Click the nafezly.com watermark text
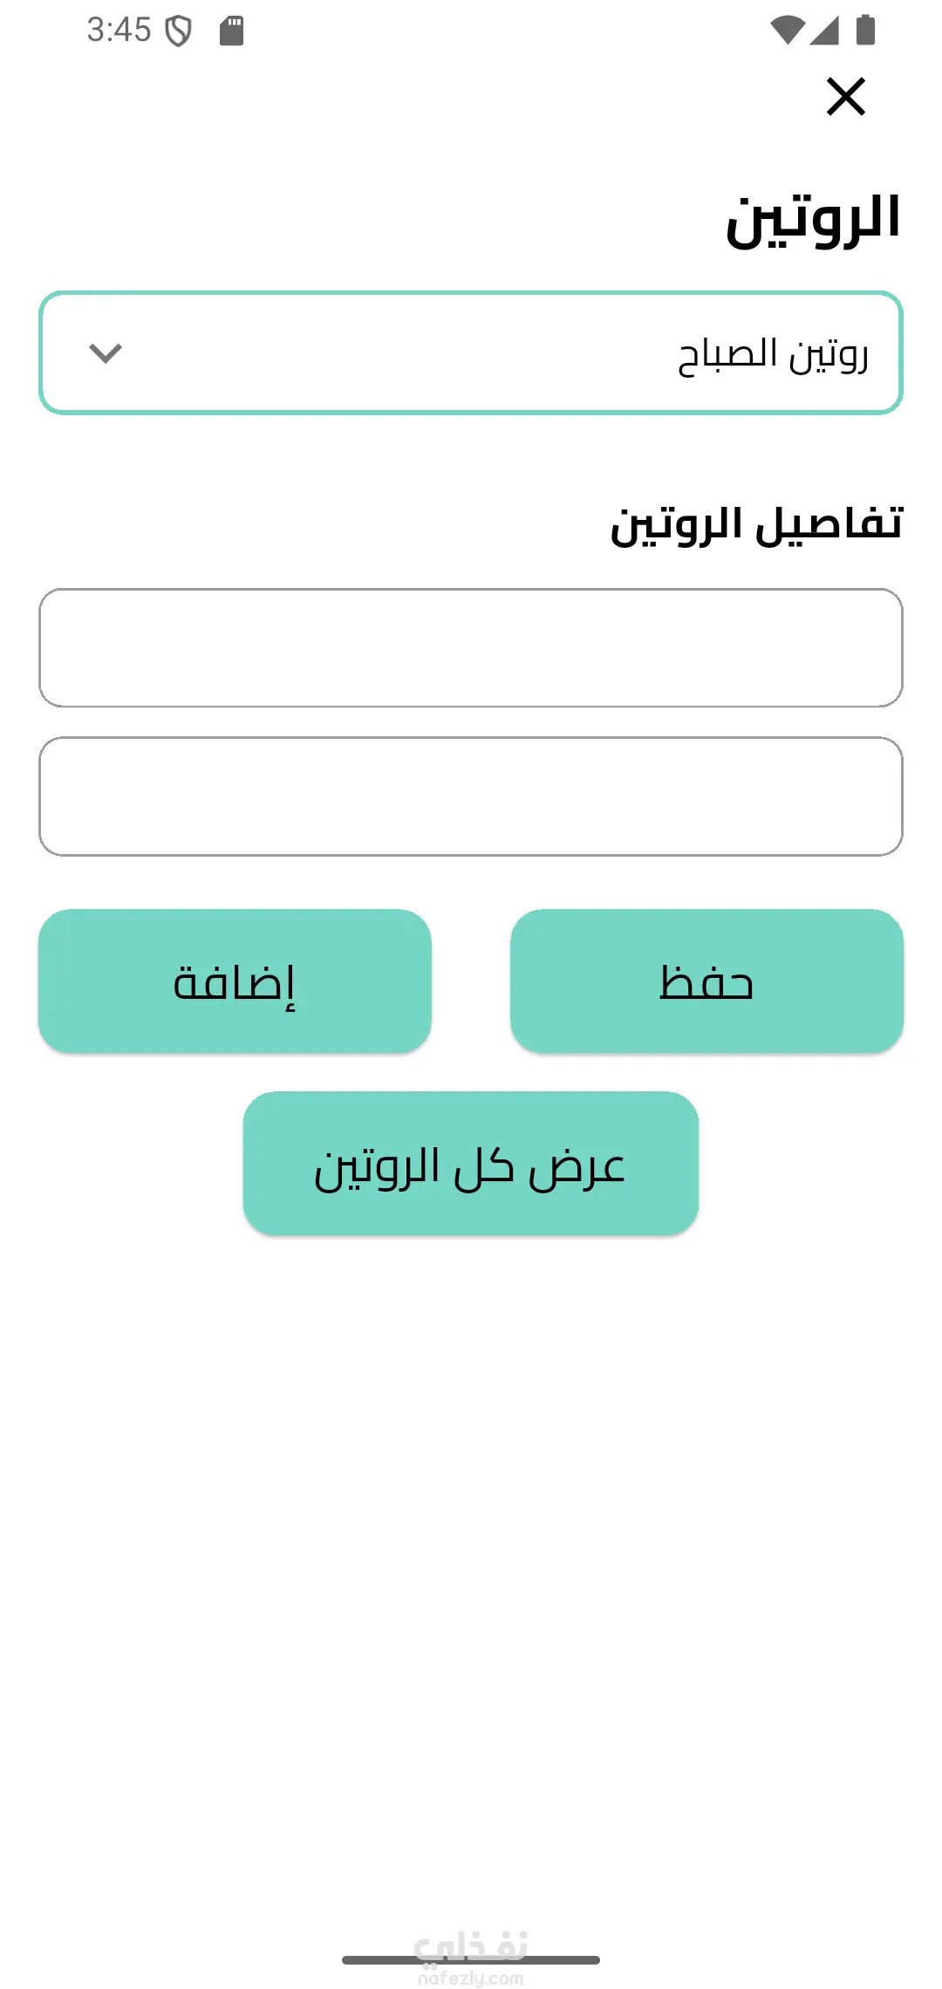Screen dimensions: 942x1989 (x=471, y=1979)
